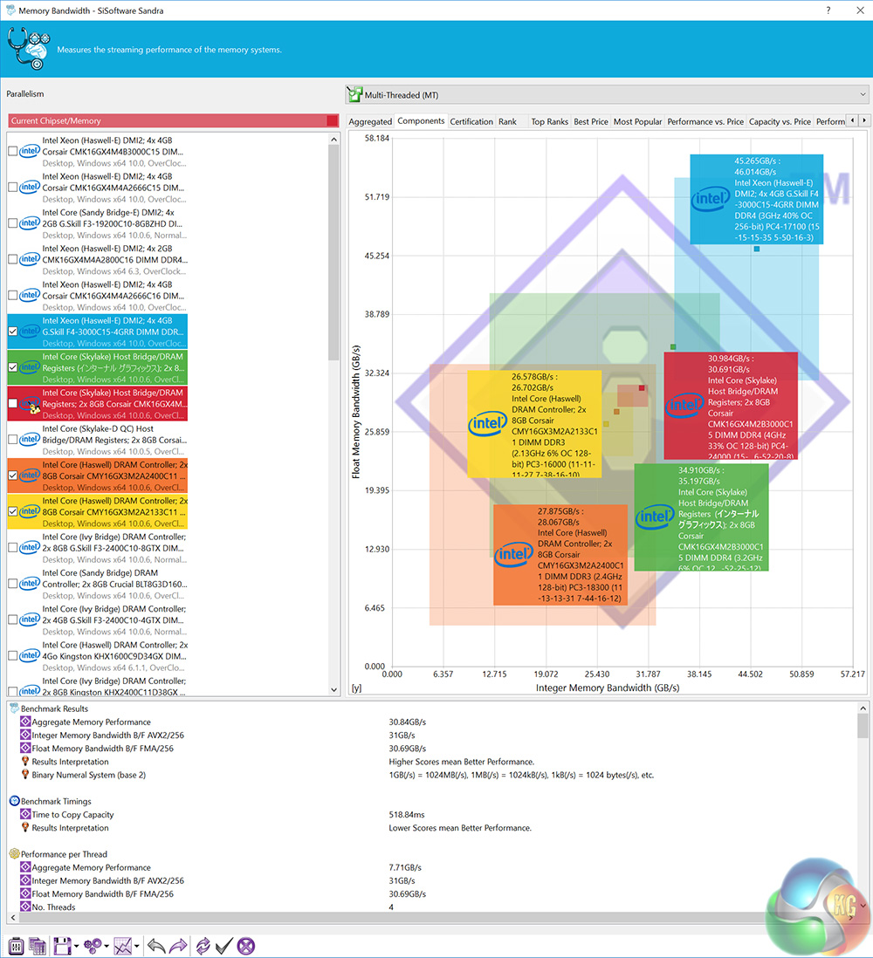Viewport: 873px width, 958px height.
Task: Click the diamond icon beside No. Threads
Action: (x=25, y=907)
